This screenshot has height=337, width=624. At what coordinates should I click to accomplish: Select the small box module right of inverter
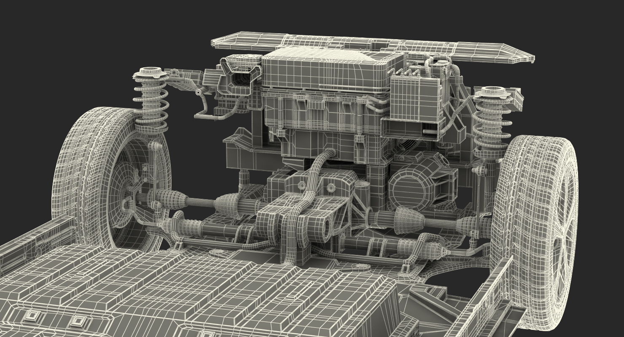[415, 98]
